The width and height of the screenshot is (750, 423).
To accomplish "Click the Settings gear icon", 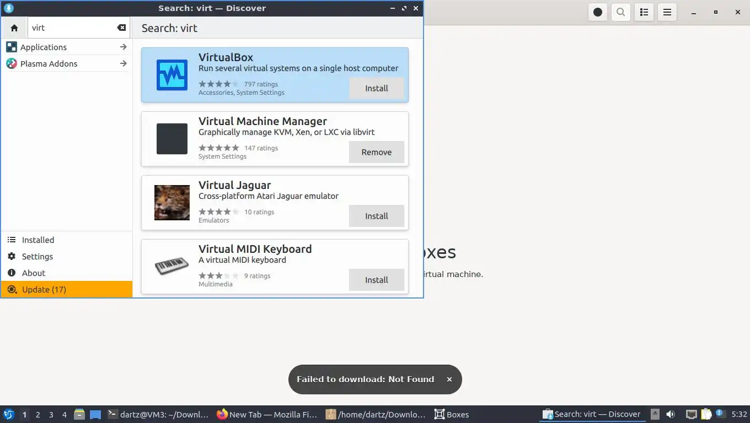I will 12,257.
